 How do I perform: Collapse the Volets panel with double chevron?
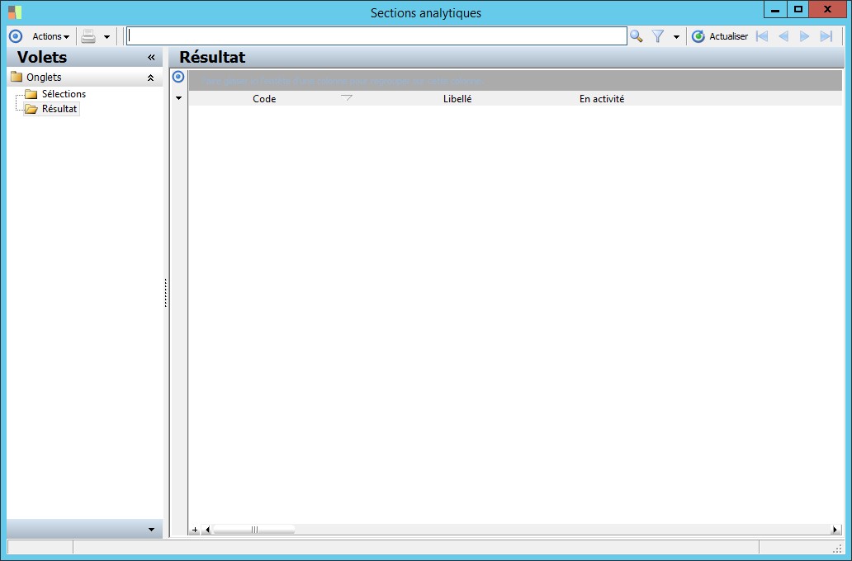pyautogui.click(x=151, y=57)
